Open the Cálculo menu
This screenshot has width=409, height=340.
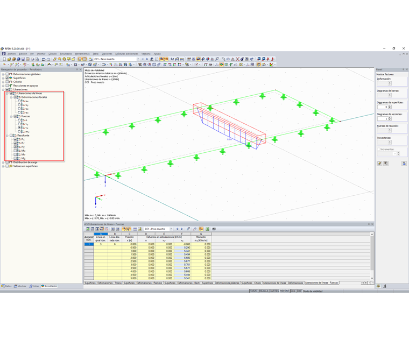52,54
